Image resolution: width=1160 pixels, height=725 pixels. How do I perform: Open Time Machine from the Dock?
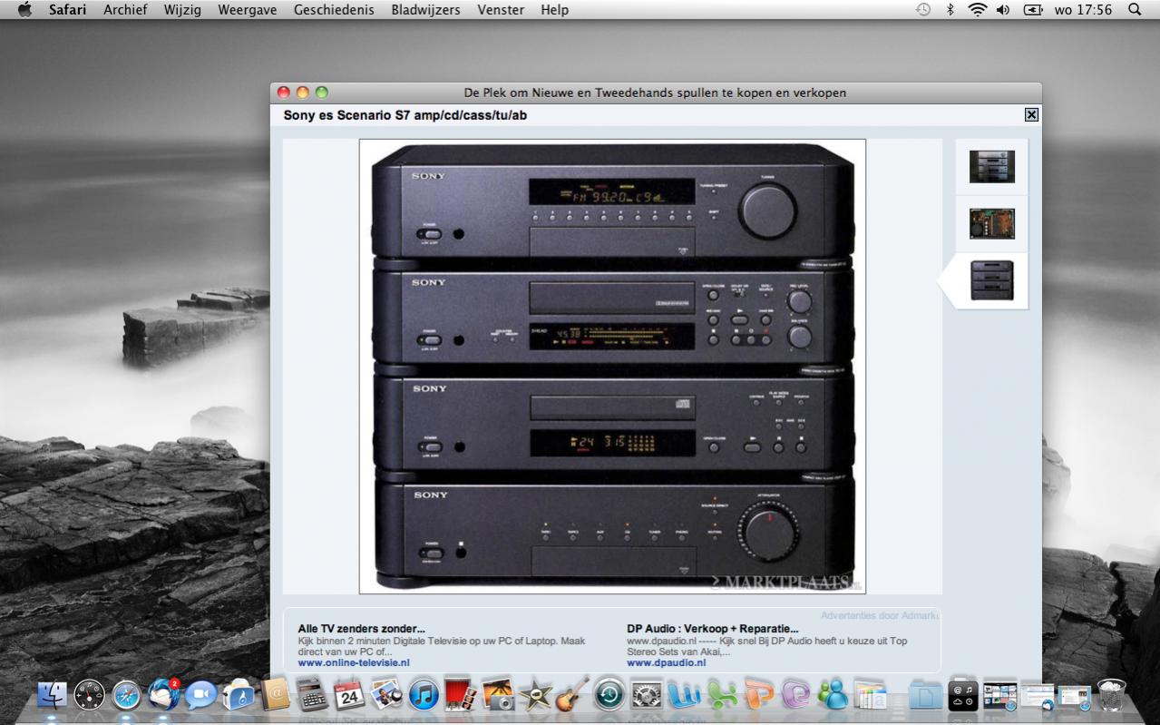[x=609, y=695]
